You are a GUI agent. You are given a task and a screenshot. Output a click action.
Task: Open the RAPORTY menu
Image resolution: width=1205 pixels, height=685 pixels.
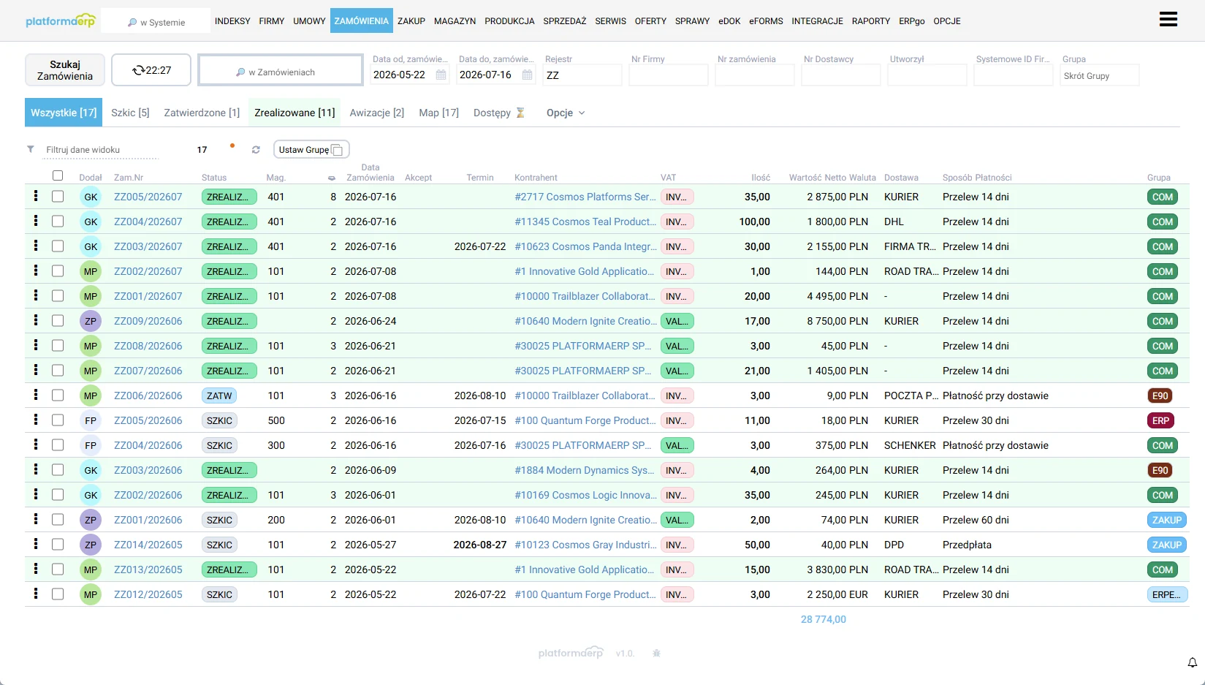[871, 20]
